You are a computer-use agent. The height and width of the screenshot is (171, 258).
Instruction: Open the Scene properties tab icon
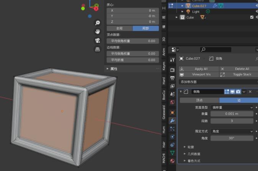(172, 94)
